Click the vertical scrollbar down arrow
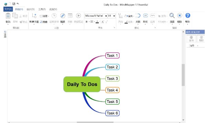Screen dimensions: 205x123 tap(183, 120)
